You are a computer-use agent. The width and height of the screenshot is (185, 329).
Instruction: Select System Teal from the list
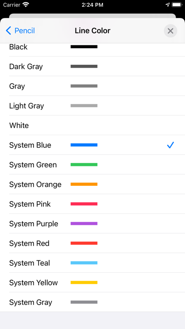pos(92,263)
